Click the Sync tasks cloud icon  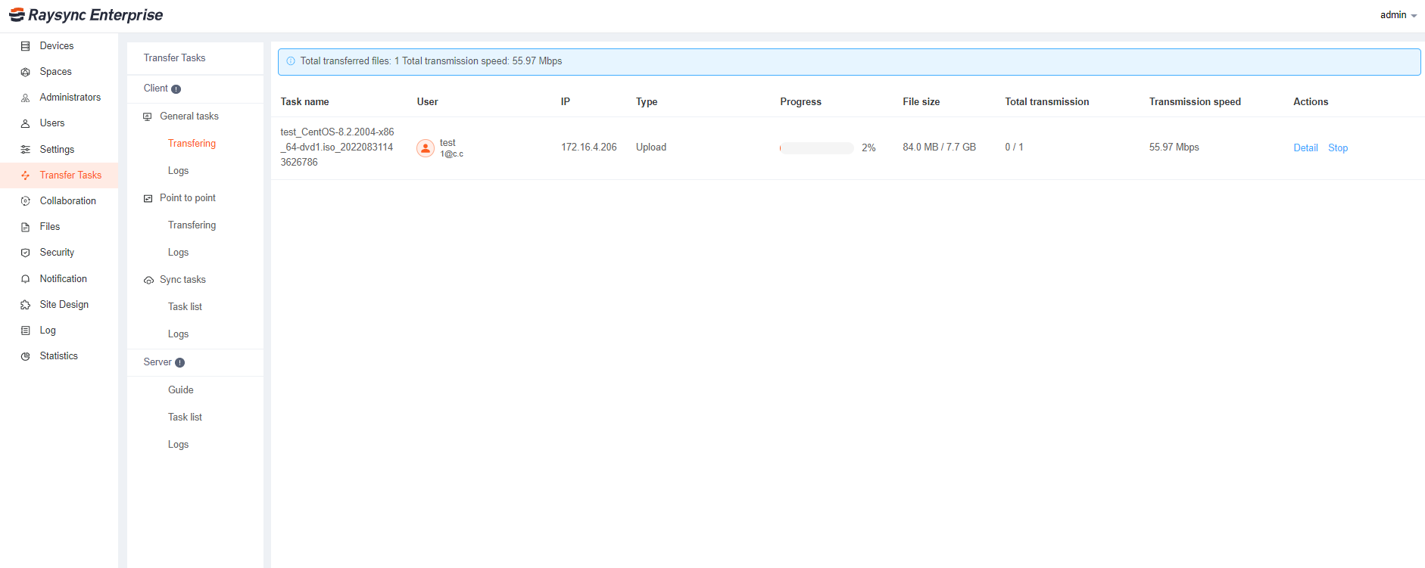[148, 280]
